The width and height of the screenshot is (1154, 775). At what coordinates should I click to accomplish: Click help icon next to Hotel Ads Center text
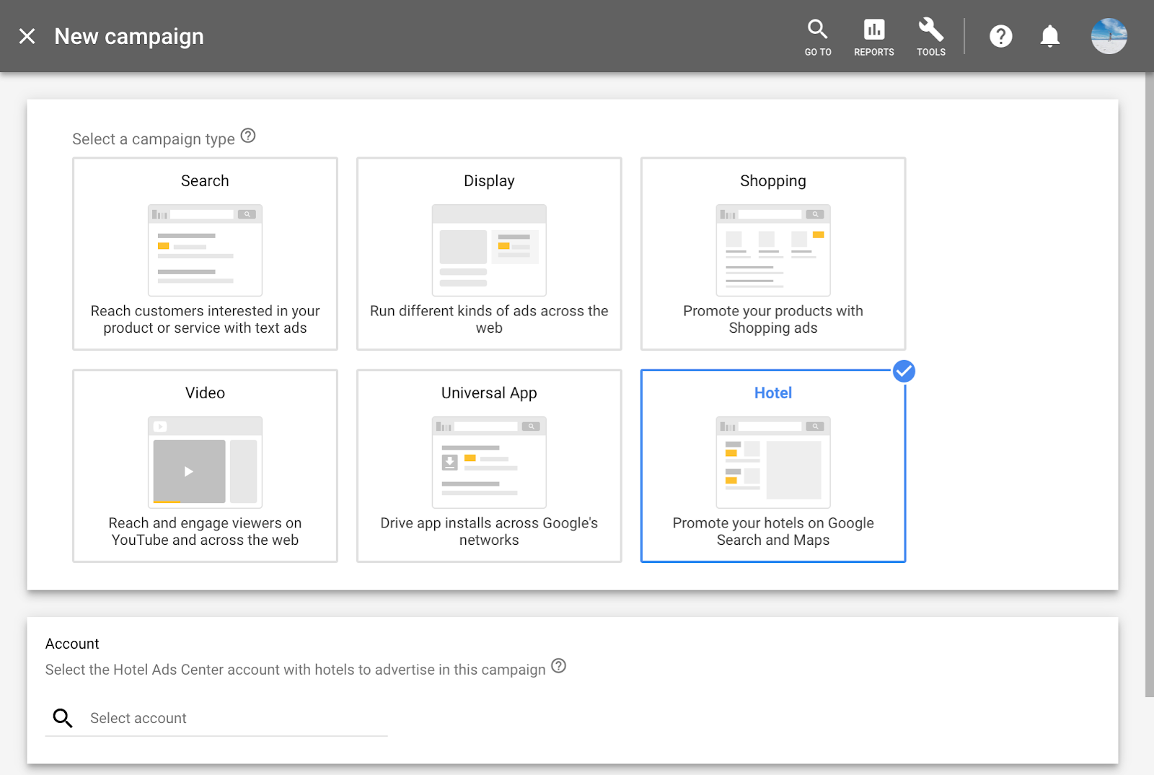pyautogui.click(x=559, y=666)
